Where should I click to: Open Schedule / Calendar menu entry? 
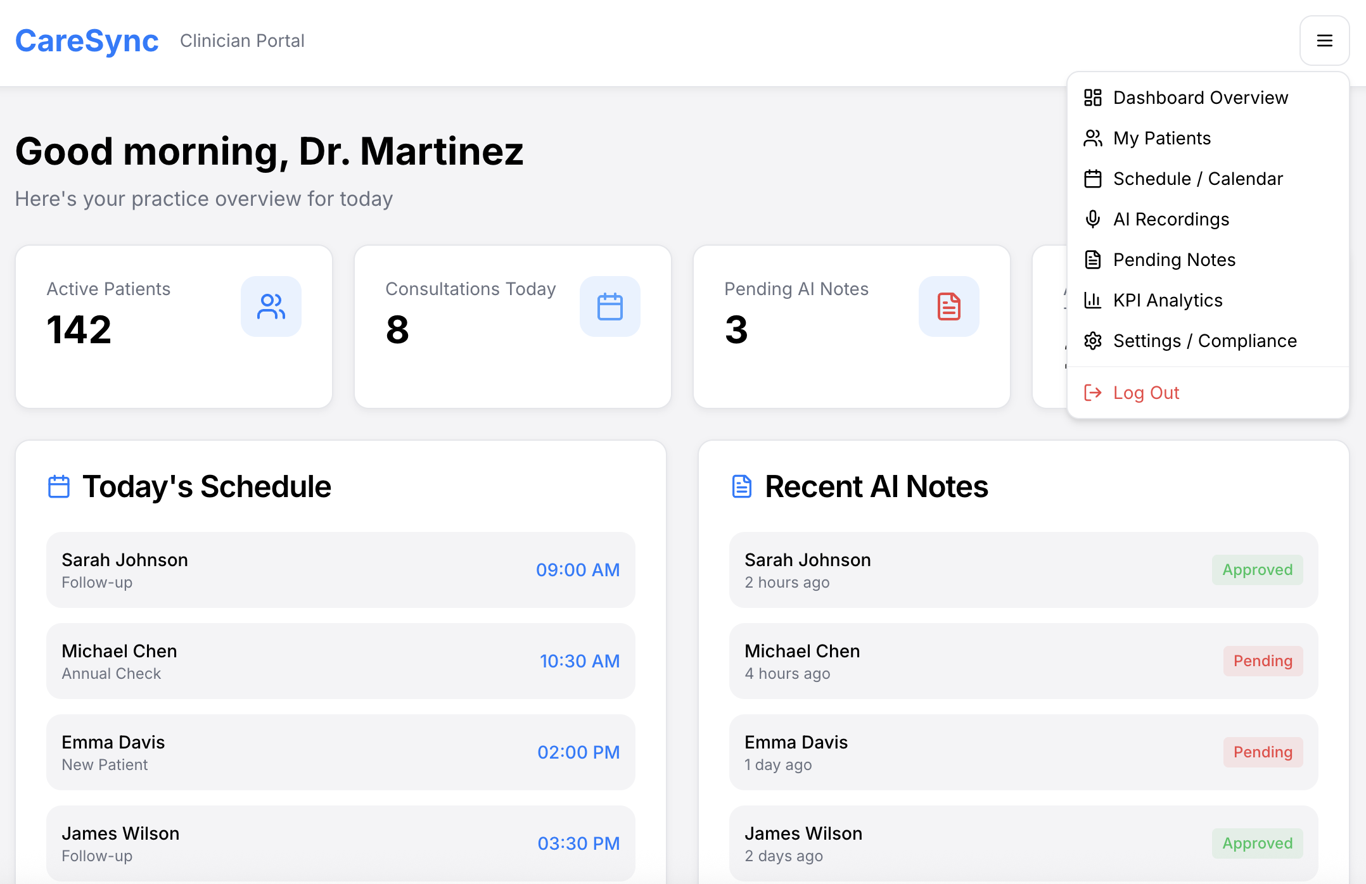[x=1197, y=179]
